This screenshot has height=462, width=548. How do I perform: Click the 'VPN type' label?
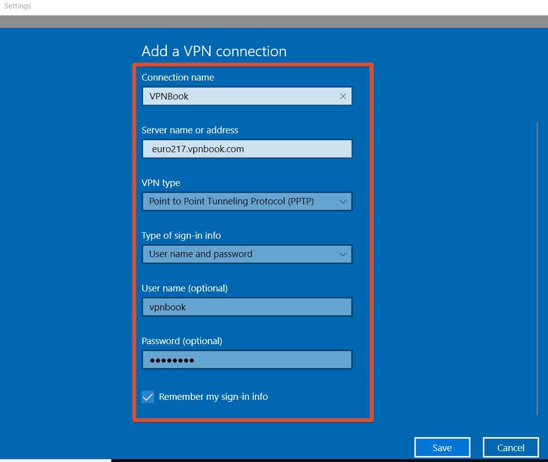161,183
